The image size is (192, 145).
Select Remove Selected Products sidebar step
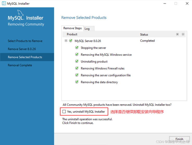[27, 57]
